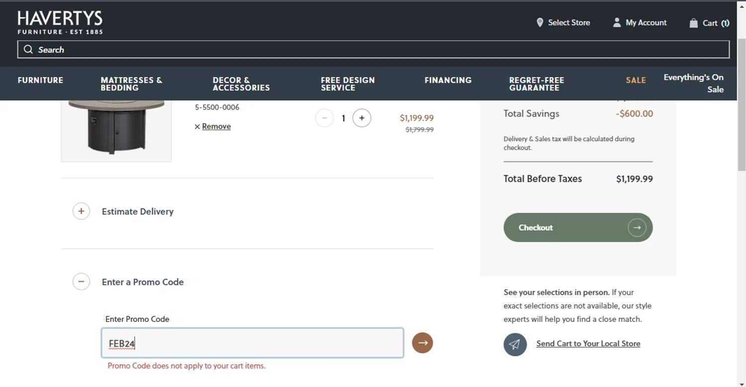This screenshot has height=387, width=746.
Task: Open the shopping cart bag icon
Action: coord(693,23)
